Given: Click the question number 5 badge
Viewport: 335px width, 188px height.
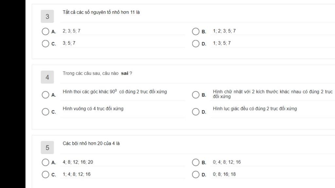Looking at the screenshot, I should point(47,148).
